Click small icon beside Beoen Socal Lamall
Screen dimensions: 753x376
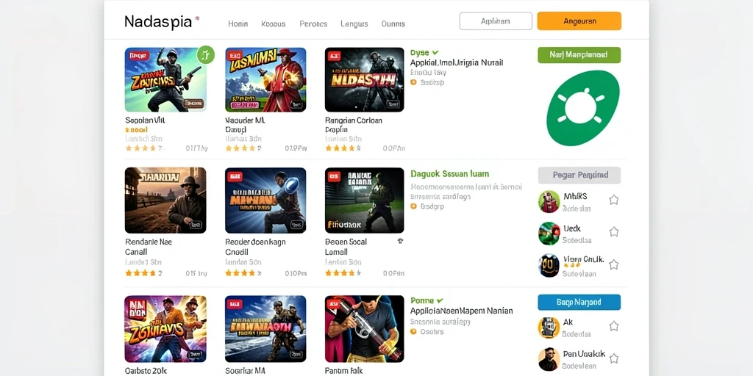pos(401,241)
